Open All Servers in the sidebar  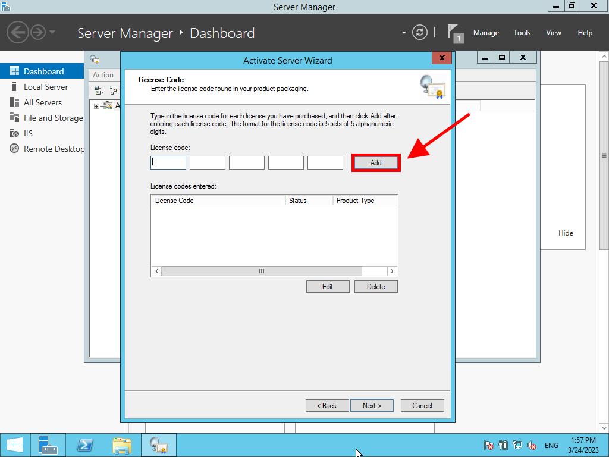[x=42, y=102]
